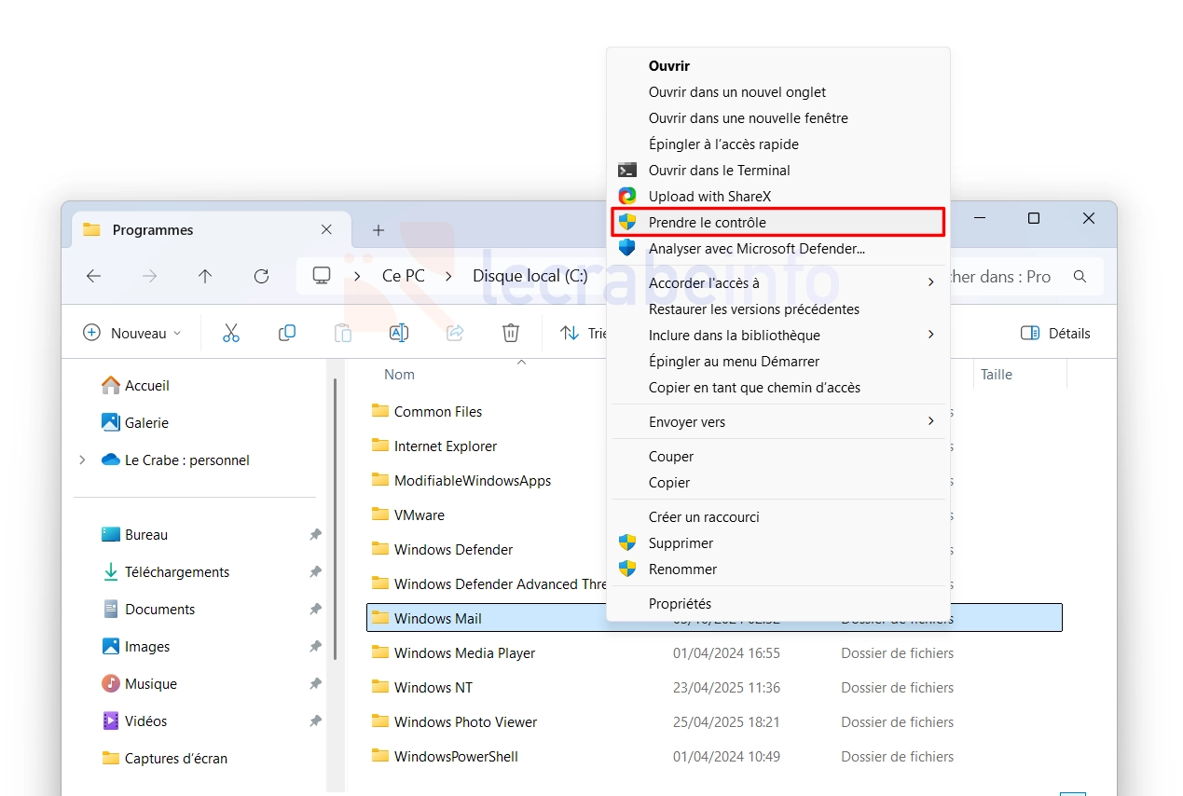Viewport: 1183px width, 796px height.
Task: Select Prendre le contrôle menu entry
Action: click(779, 223)
